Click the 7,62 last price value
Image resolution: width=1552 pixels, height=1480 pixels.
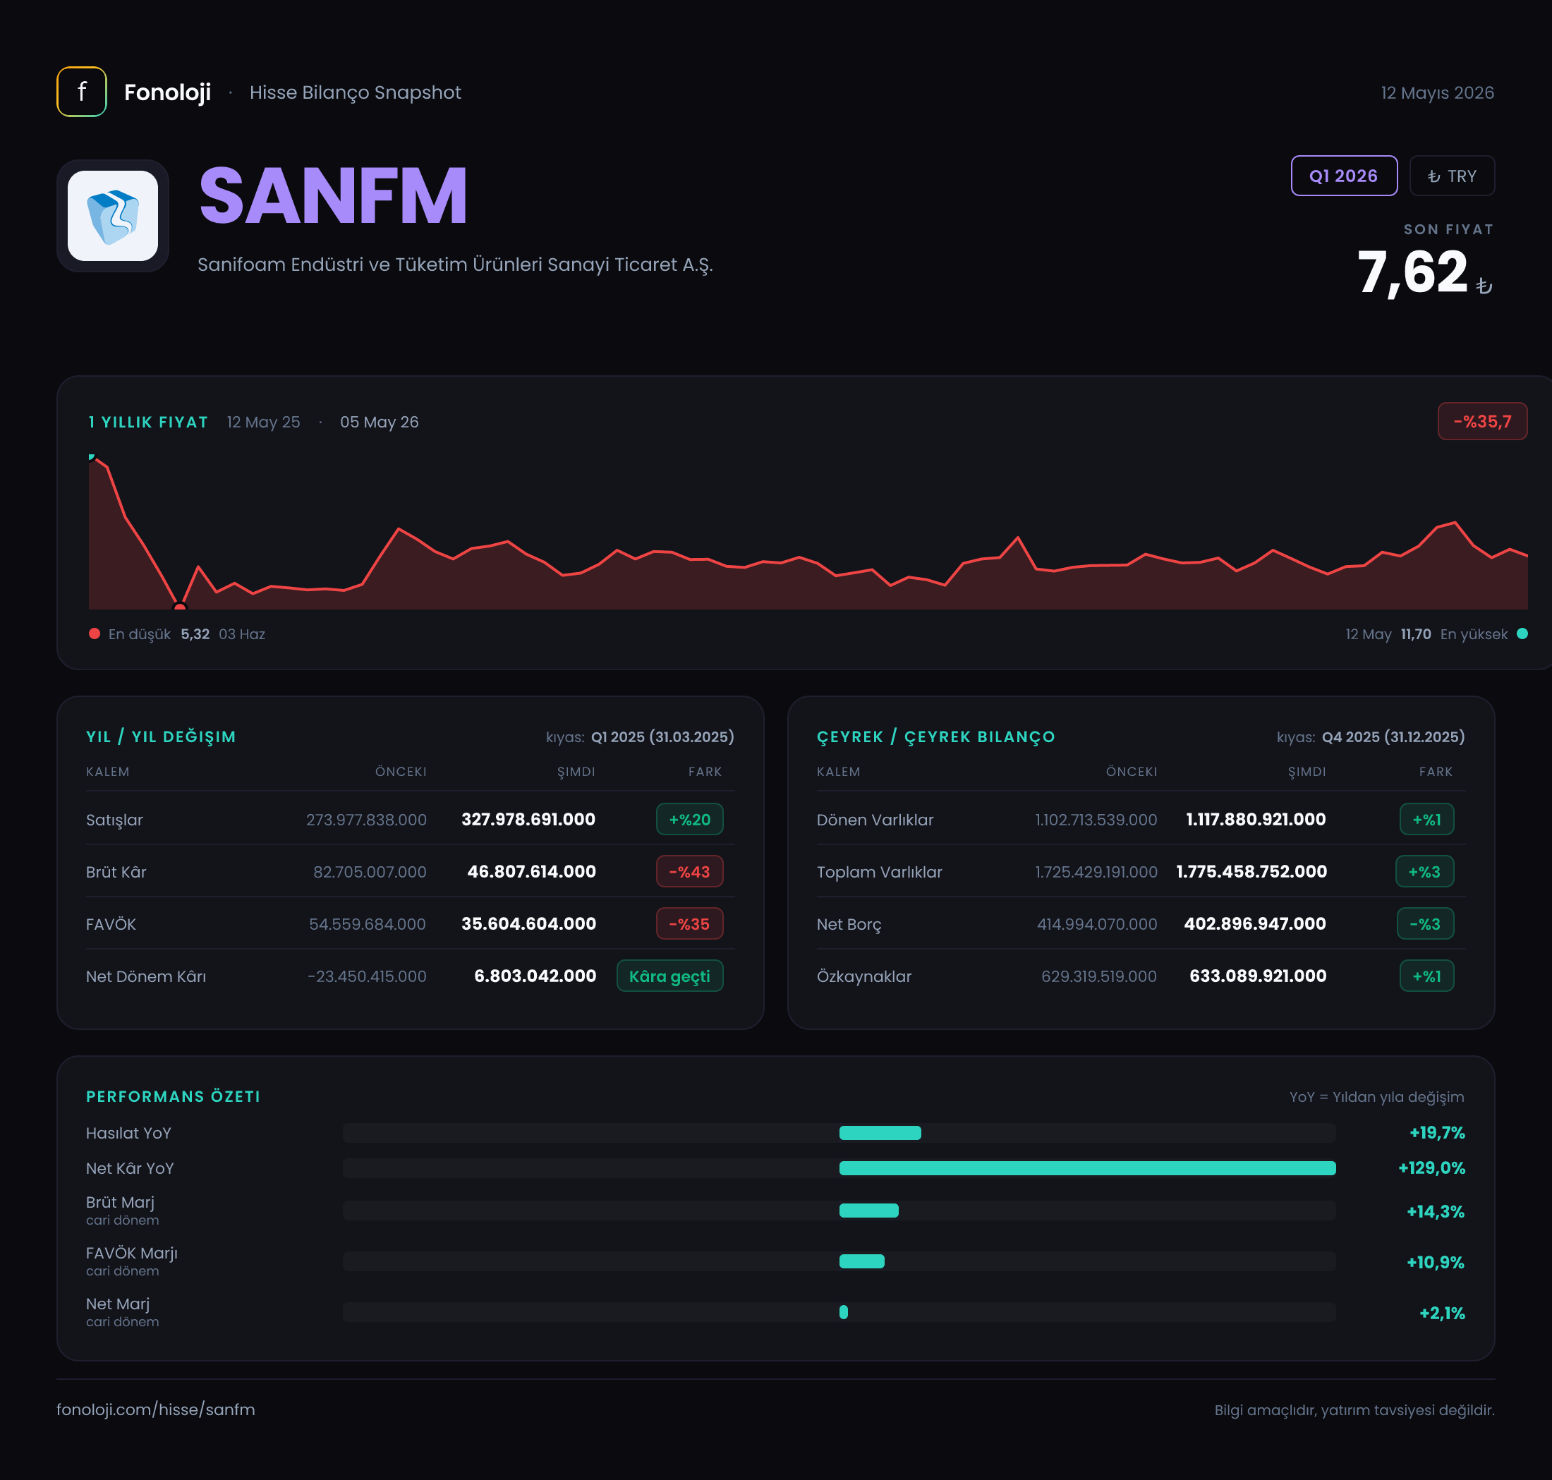pyautogui.click(x=1412, y=272)
